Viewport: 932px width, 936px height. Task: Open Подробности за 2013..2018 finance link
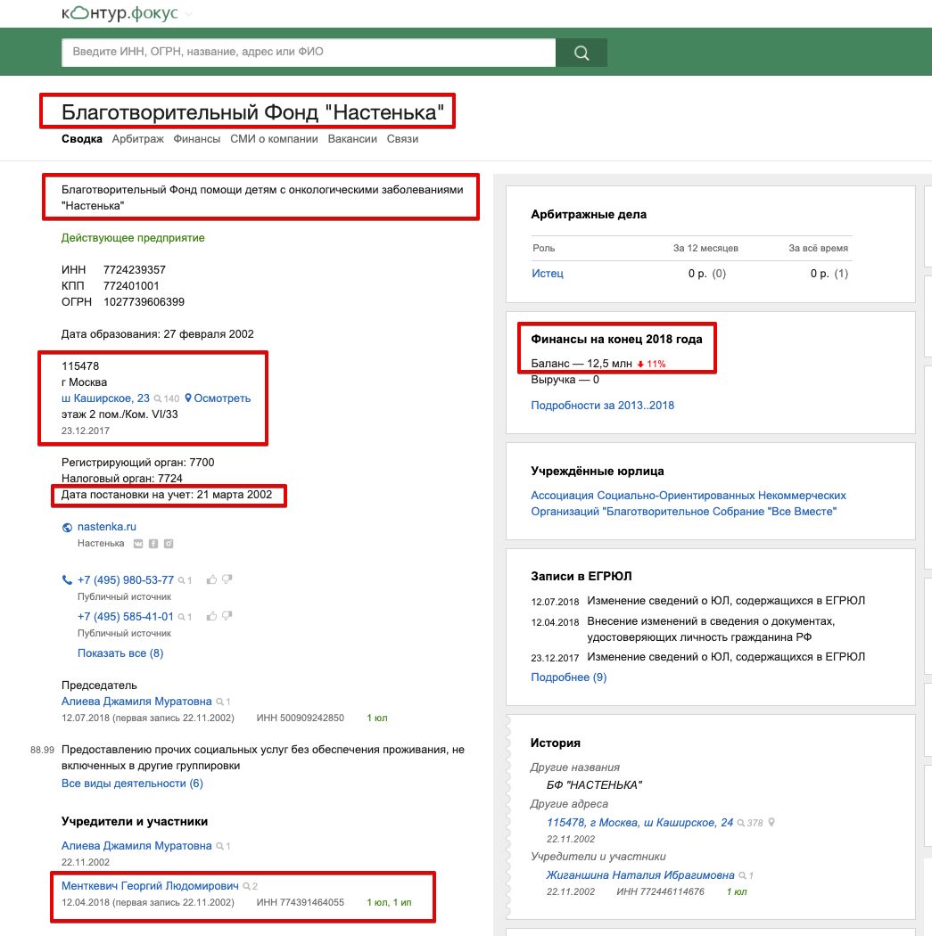[602, 406]
